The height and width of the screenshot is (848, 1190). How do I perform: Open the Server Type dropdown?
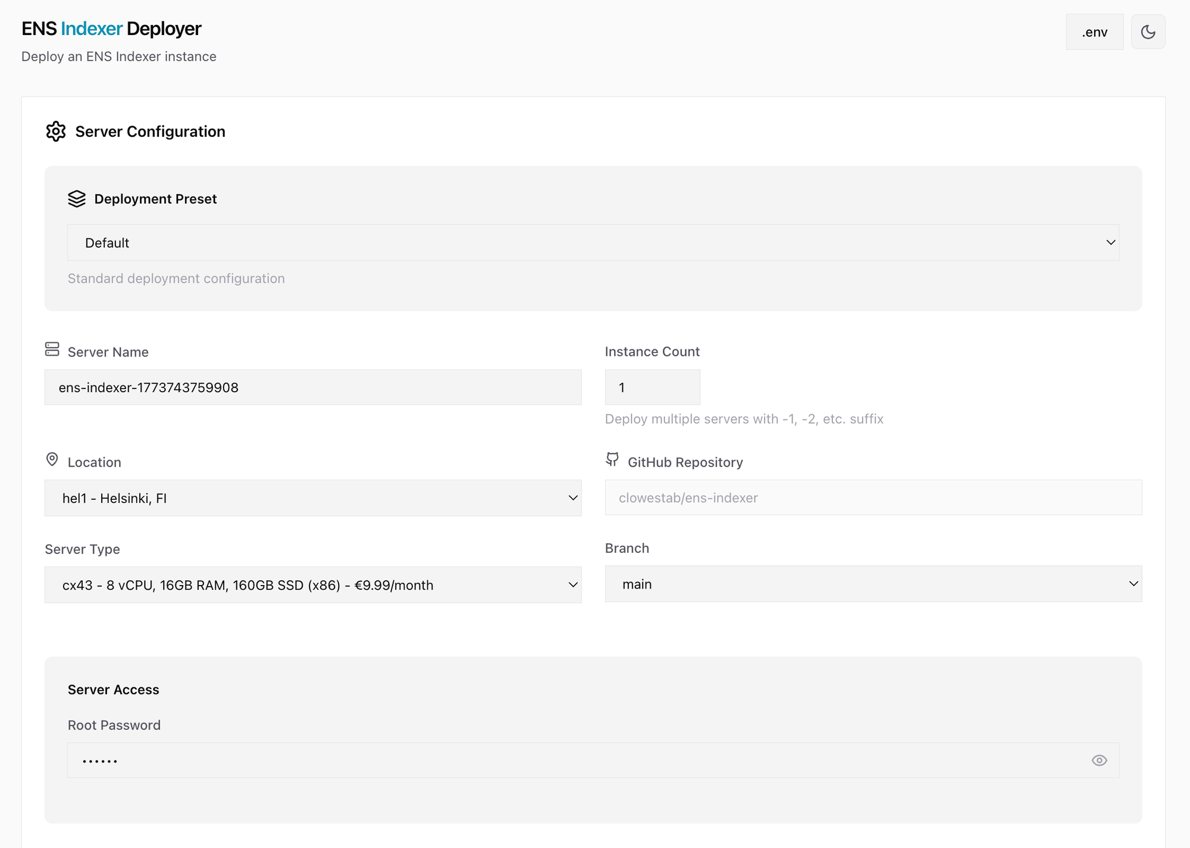(313, 584)
